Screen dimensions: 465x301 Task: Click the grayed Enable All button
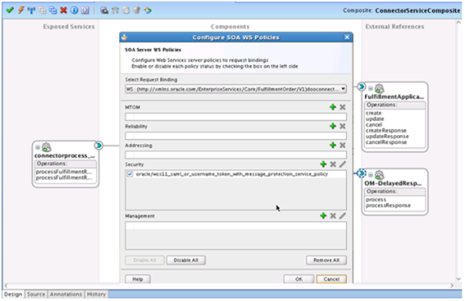coord(145,260)
